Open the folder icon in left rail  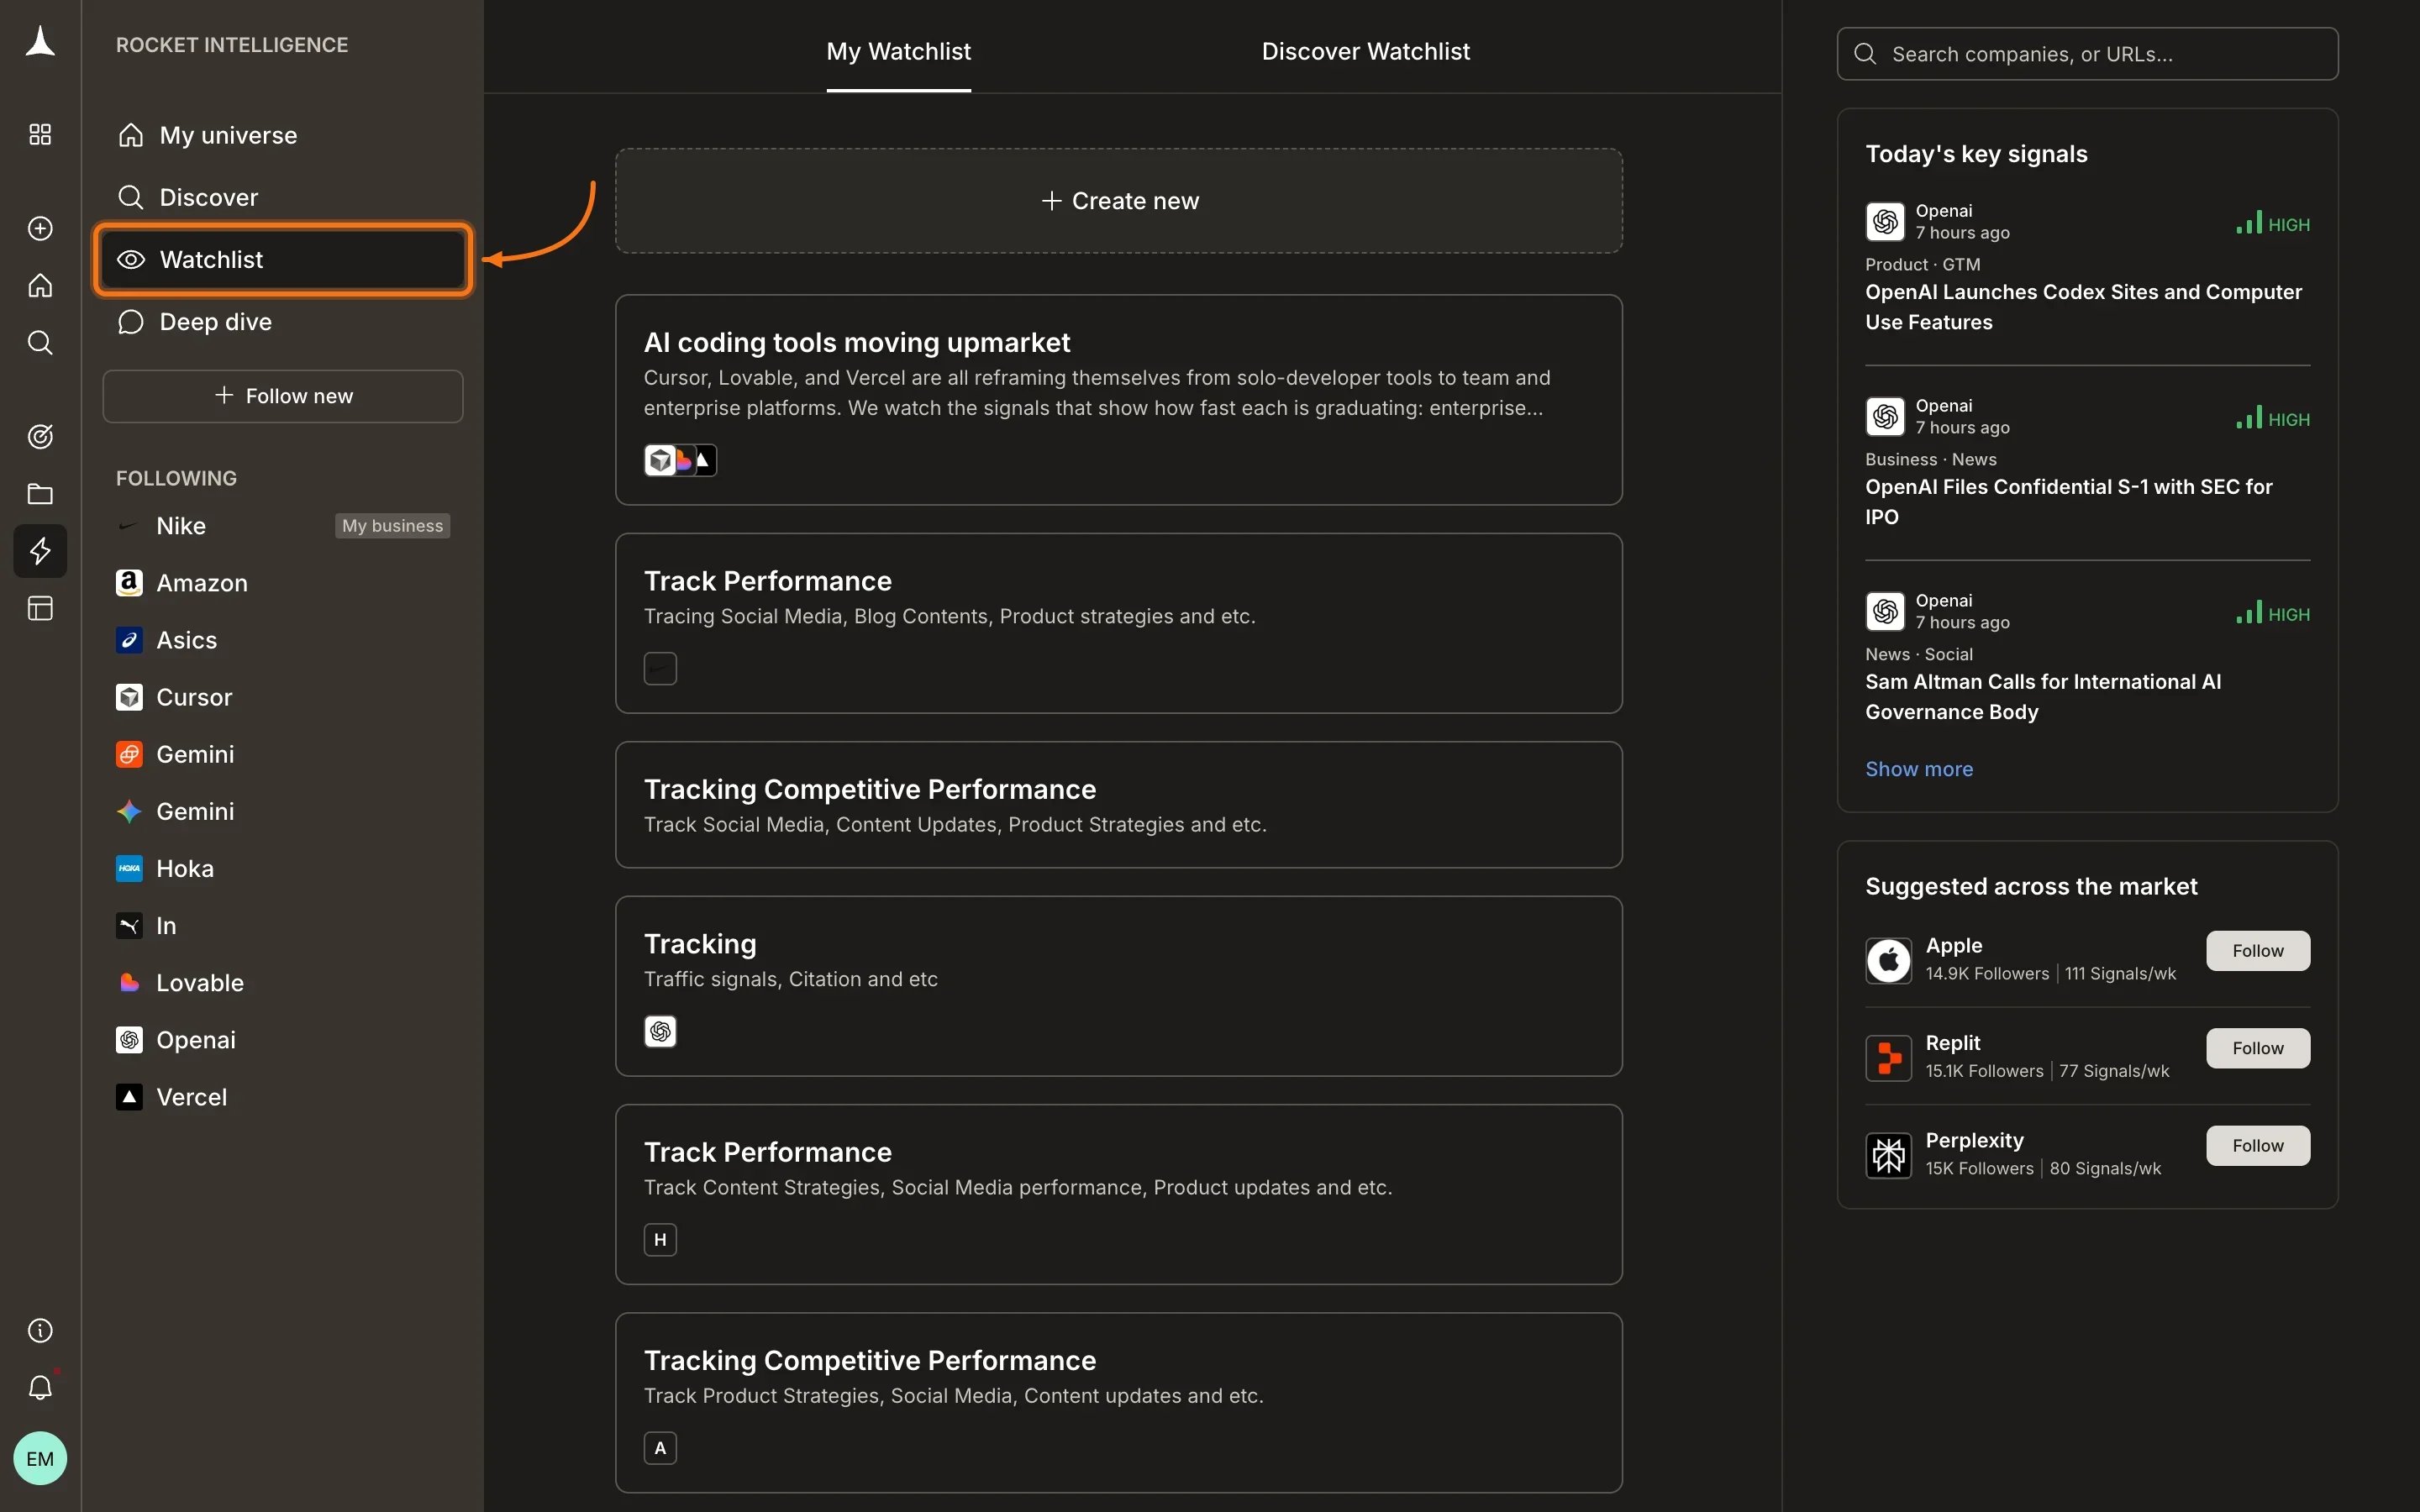[40, 494]
